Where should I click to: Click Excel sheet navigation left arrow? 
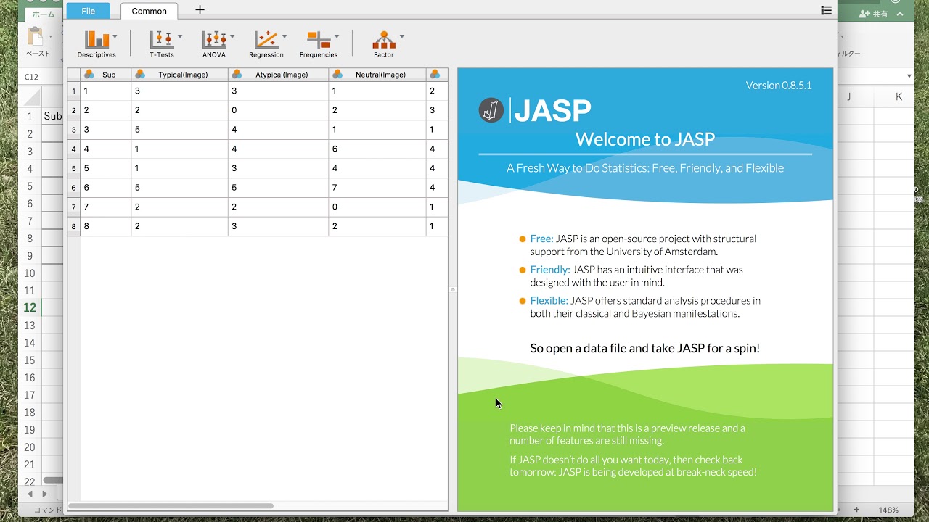point(30,494)
